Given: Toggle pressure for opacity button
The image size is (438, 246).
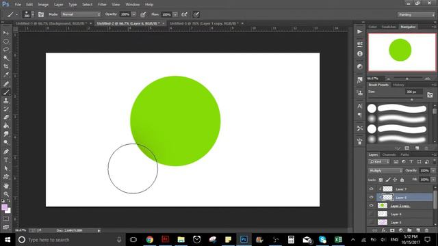Looking at the screenshot, I should coord(143,14).
